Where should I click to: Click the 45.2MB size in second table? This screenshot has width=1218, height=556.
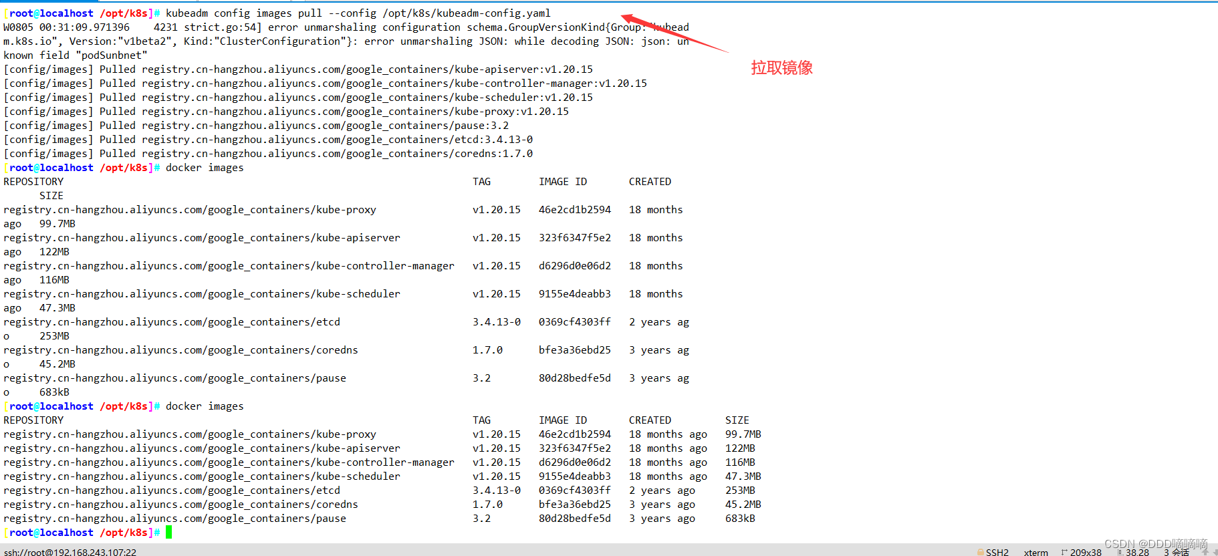pyautogui.click(x=743, y=504)
